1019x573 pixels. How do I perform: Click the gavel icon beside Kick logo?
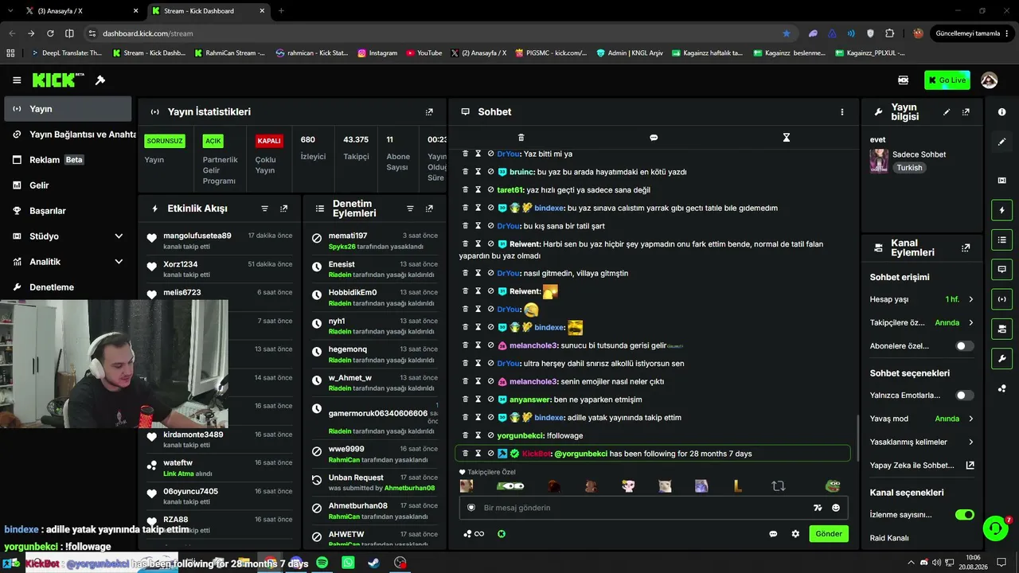coord(100,80)
